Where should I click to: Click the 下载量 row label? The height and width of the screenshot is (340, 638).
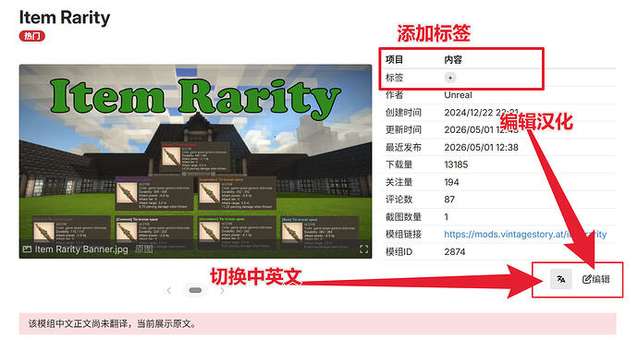pos(399,164)
